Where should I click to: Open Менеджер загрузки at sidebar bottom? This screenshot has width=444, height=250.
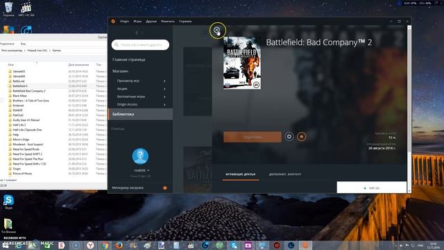point(128,187)
